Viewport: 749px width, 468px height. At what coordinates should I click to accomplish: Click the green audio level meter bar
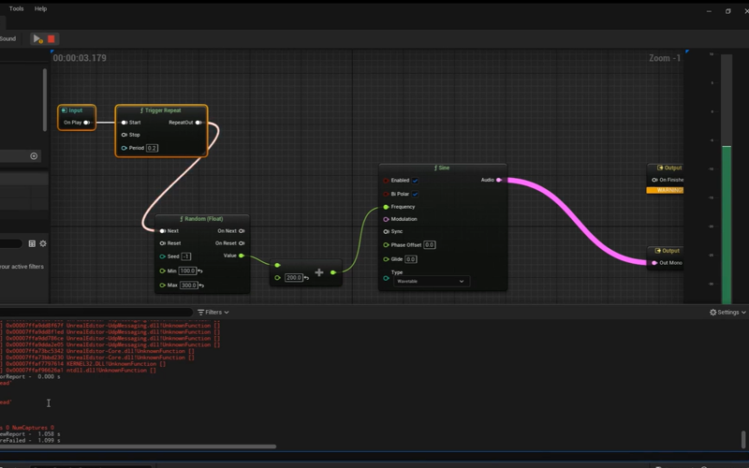click(727, 225)
